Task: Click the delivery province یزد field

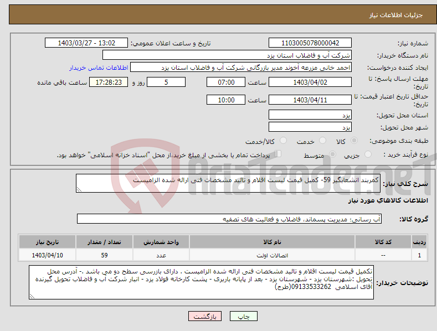Action: [x=310, y=115]
